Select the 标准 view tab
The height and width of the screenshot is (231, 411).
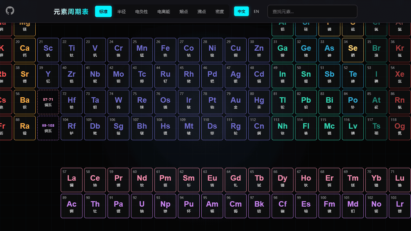click(103, 12)
